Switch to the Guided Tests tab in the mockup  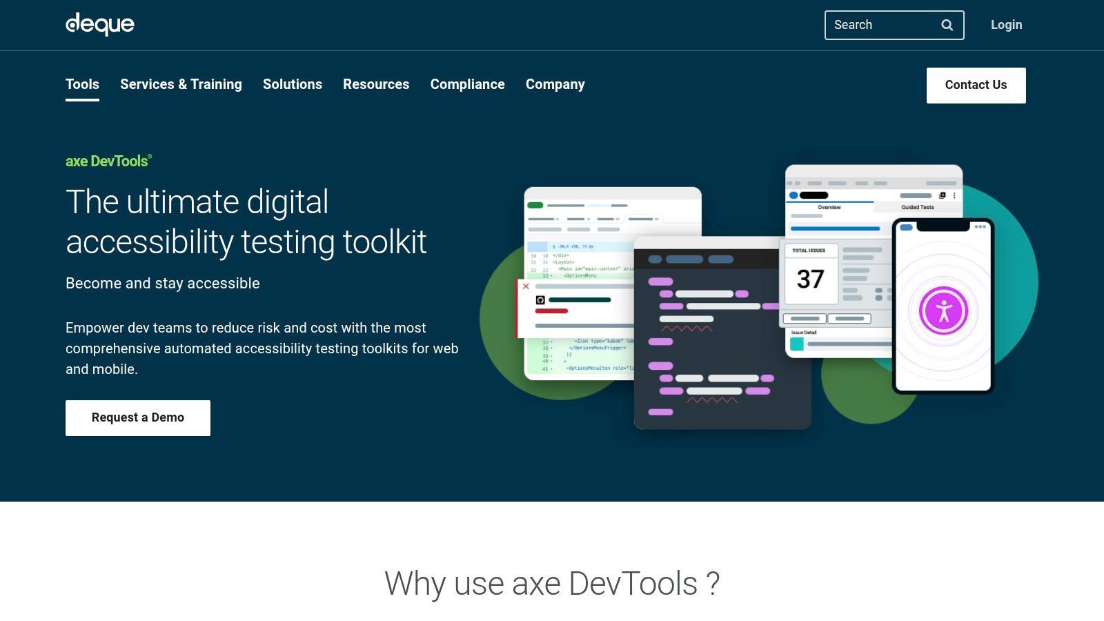[x=918, y=207]
